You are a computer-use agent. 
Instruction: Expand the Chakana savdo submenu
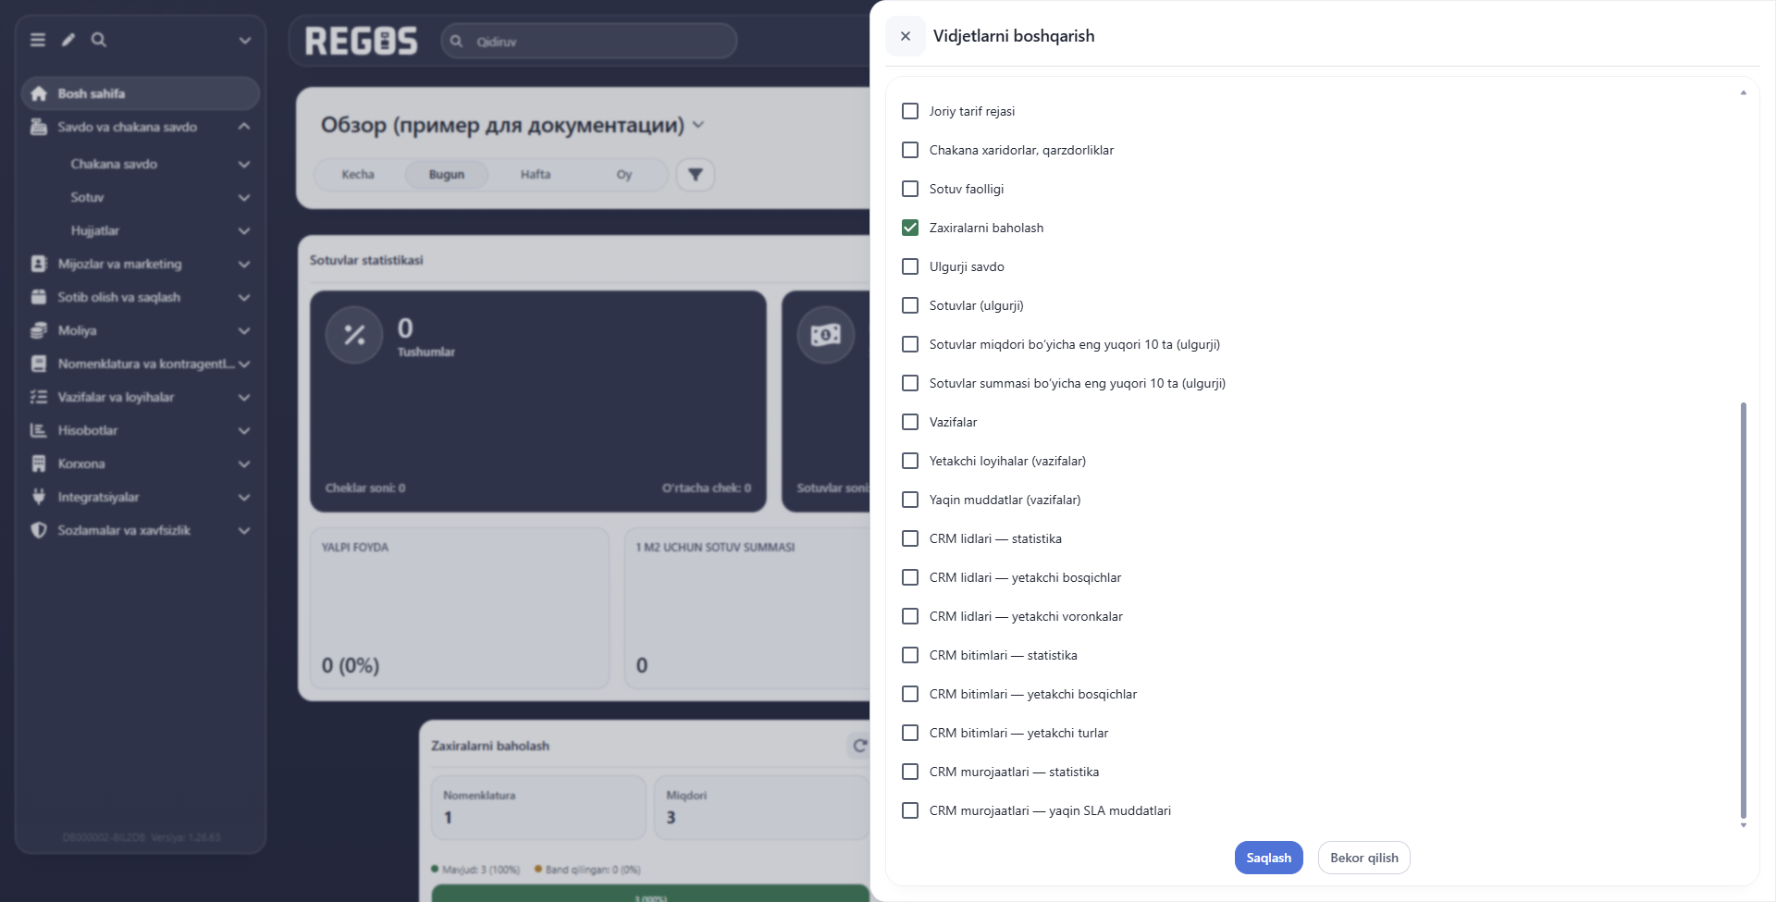pyautogui.click(x=244, y=164)
